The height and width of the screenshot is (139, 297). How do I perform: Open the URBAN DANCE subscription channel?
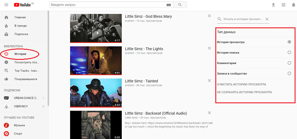[26, 98]
